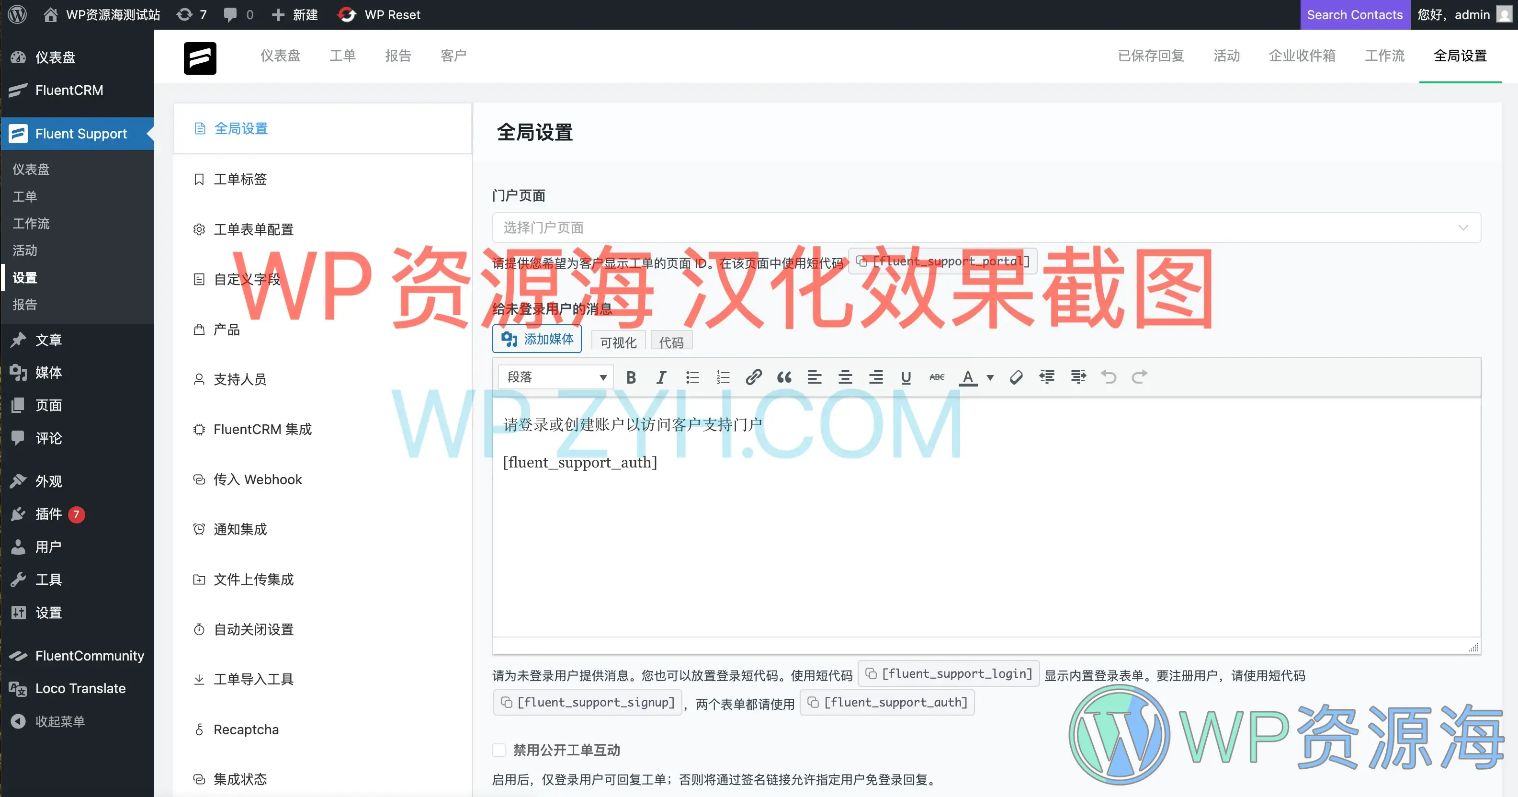
Task: Click the text color A swatch
Action: (x=968, y=377)
